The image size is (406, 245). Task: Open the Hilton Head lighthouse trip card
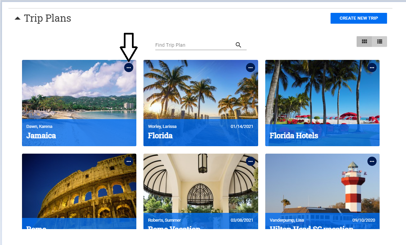pyautogui.click(x=322, y=186)
